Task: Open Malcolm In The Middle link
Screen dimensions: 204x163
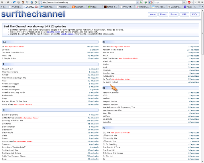Action: click(113, 50)
